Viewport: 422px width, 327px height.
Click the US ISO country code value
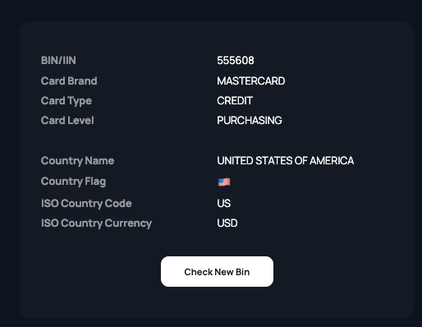tap(224, 203)
